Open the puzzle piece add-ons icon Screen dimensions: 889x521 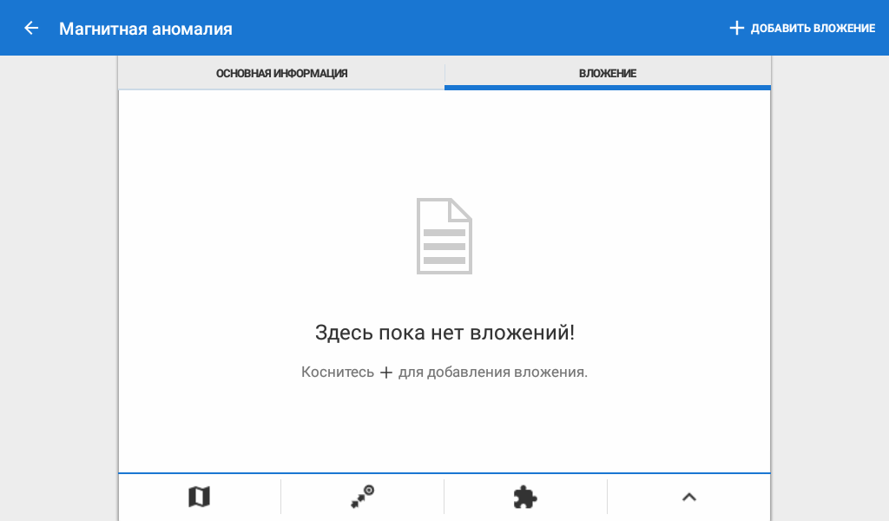[x=525, y=497]
